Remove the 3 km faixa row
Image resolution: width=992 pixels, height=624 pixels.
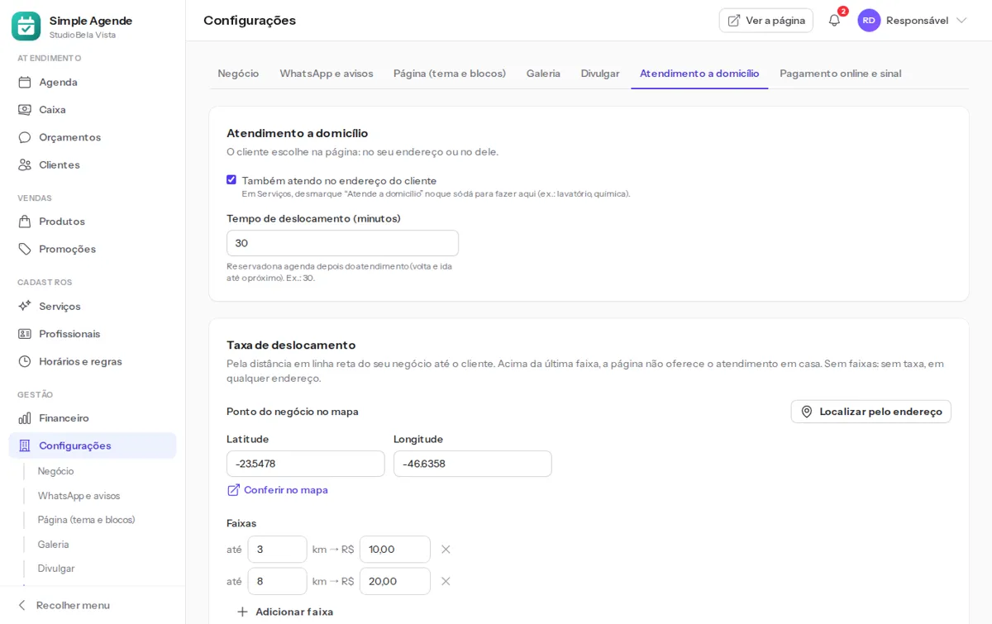[x=446, y=550]
